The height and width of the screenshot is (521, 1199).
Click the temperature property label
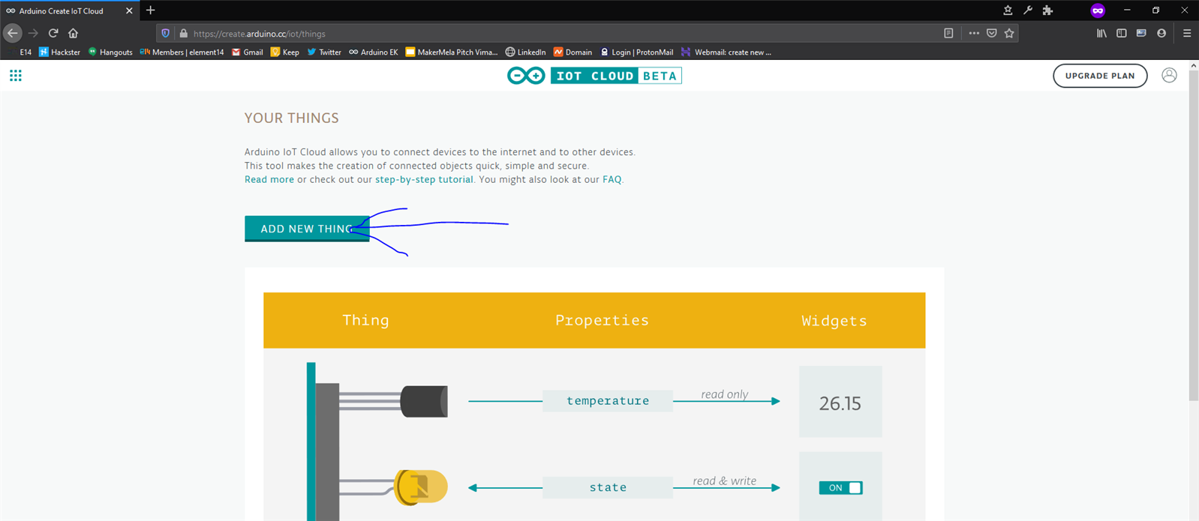click(x=608, y=401)
